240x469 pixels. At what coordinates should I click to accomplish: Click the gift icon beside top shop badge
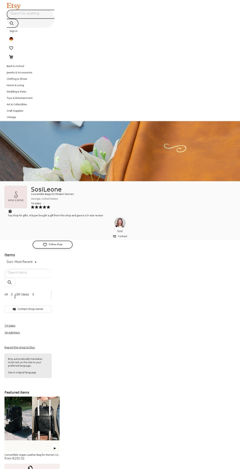[10, 211]
